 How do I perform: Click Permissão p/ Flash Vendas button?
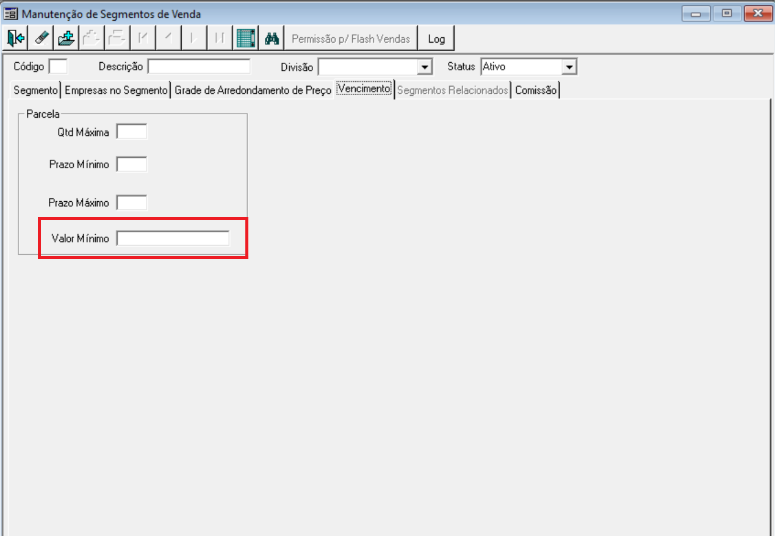coord(351,38)
